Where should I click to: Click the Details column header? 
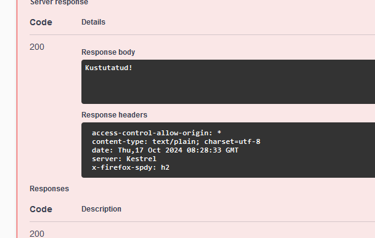click(93, 22)
